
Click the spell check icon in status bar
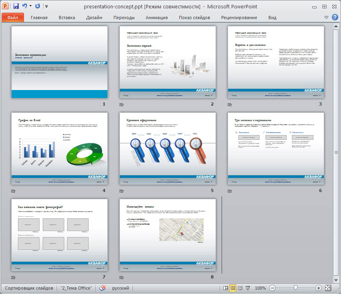pyautogui.click(x=103, y=288)
